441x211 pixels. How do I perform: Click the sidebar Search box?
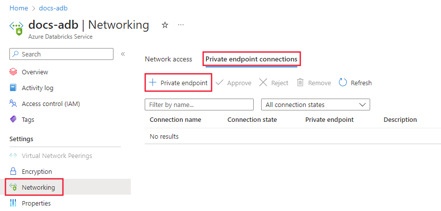[x=61, y=54]
